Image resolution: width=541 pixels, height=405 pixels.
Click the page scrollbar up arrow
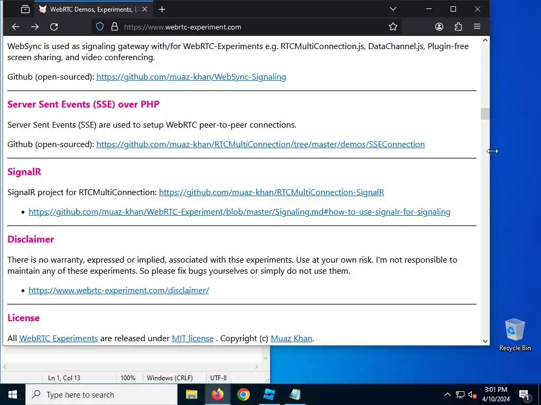(x=485, y=40)
